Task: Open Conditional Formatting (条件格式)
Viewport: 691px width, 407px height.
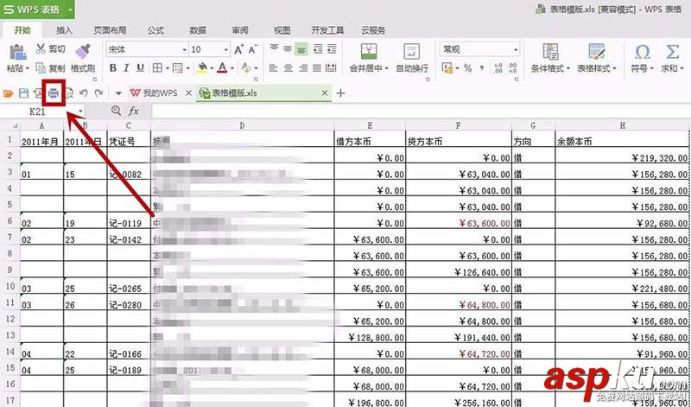Action: click(550, 57)
